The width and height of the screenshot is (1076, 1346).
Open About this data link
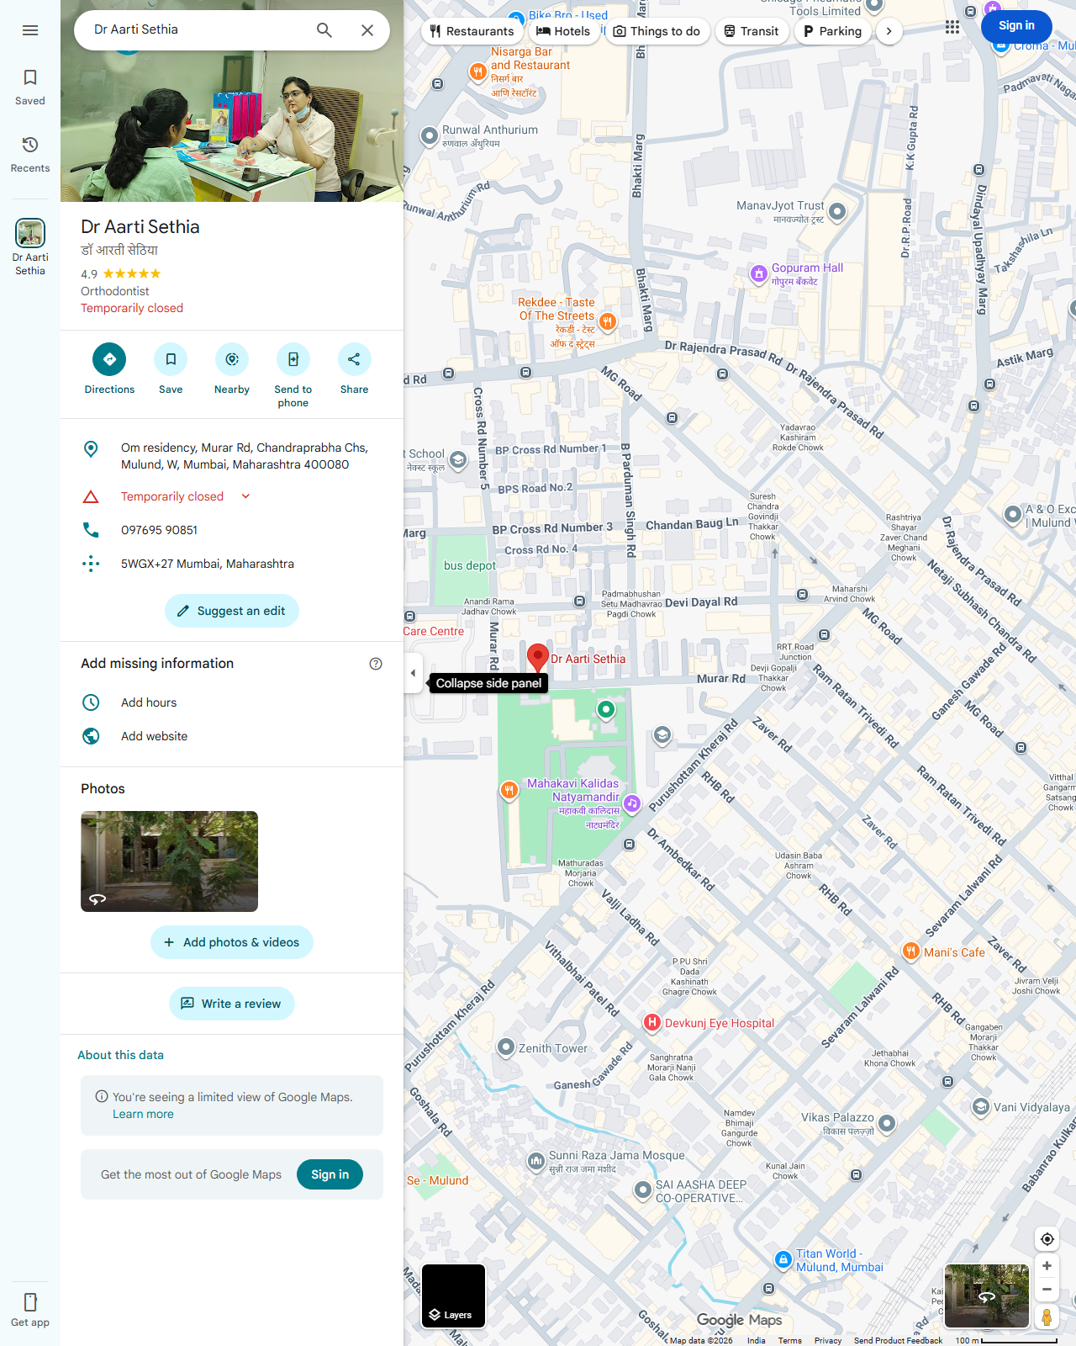point(120,1055)
